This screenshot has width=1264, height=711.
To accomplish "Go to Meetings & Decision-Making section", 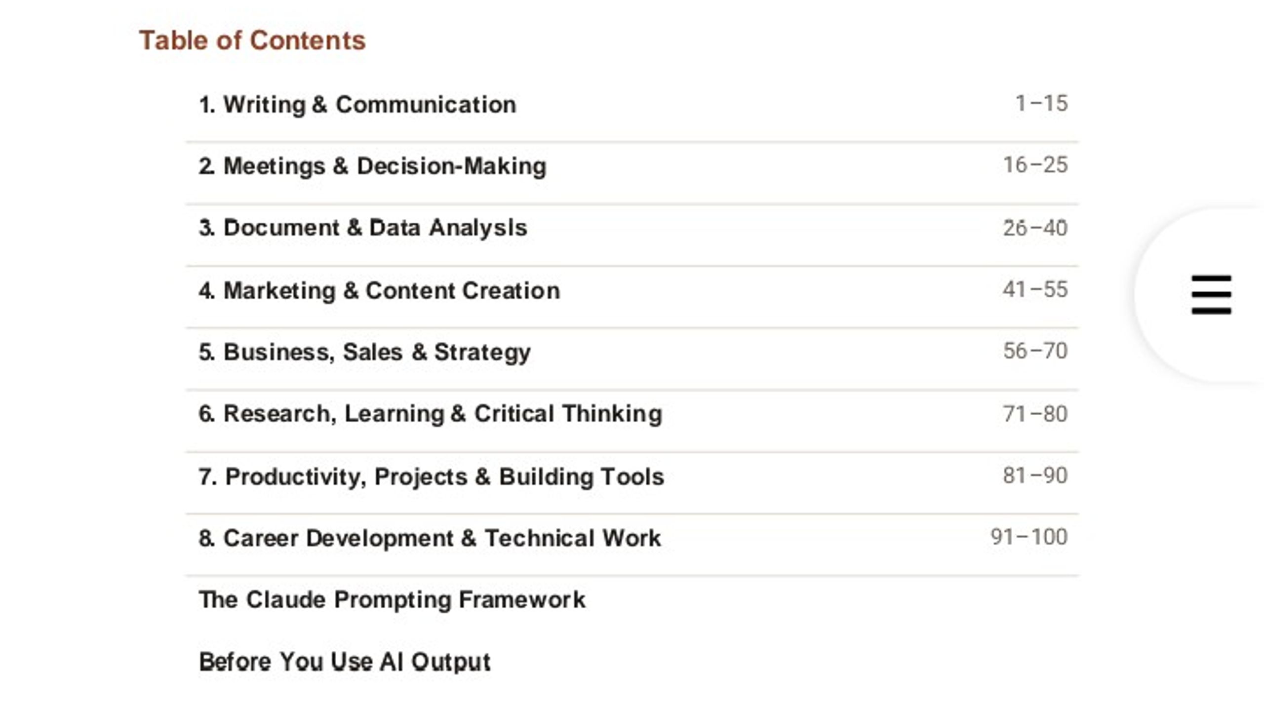I will pos(373,166).
